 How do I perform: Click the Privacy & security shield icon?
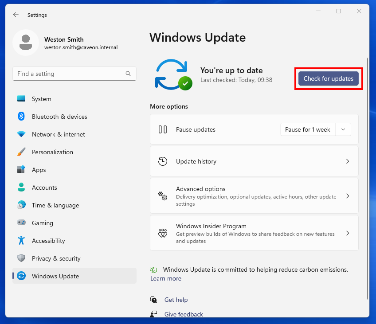(21, 258)
